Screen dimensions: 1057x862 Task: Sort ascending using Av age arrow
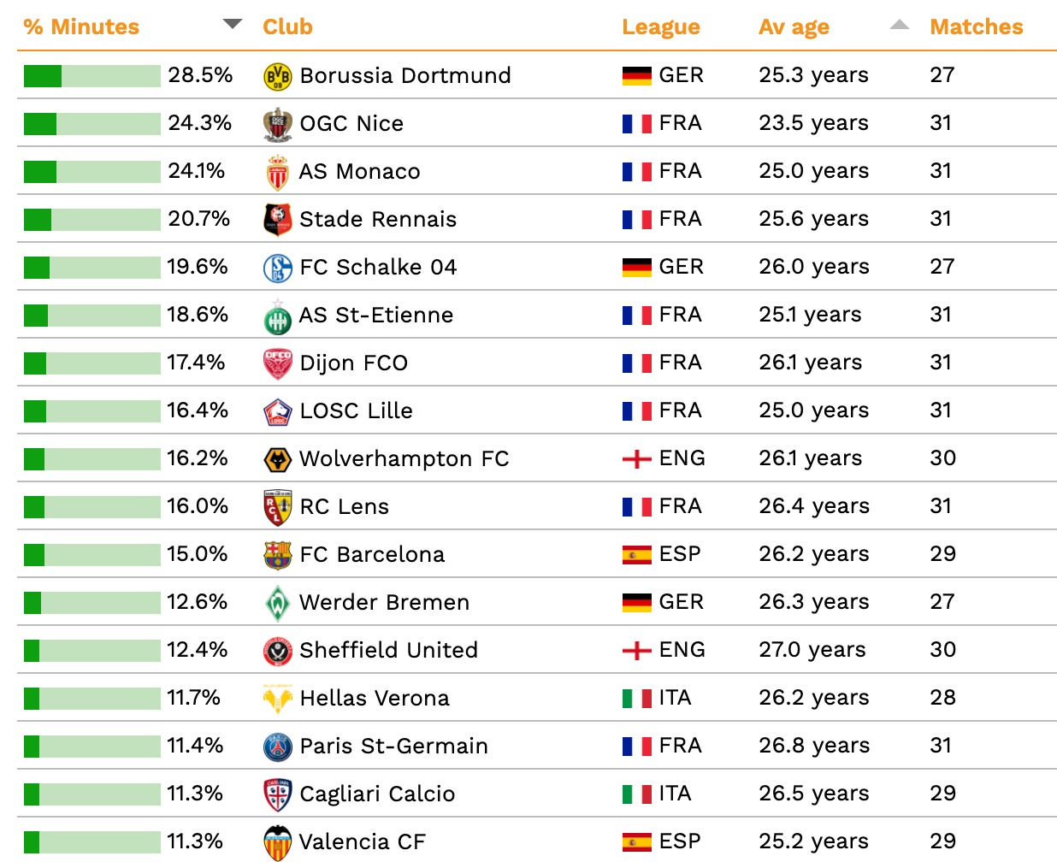(x=899, y=24)
